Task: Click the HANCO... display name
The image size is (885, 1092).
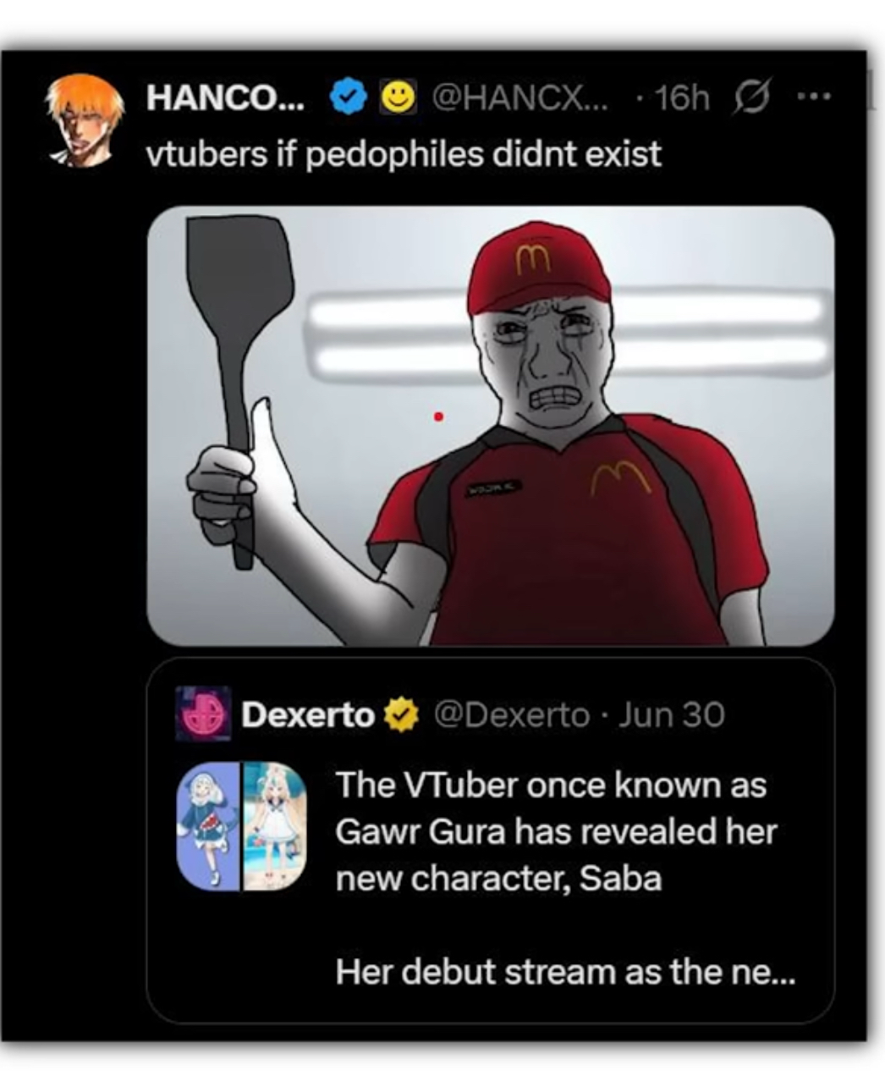Action: 226,98
